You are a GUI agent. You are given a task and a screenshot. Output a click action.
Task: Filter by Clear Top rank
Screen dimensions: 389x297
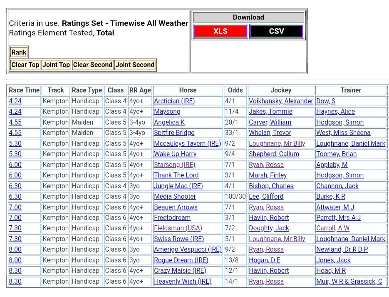[x=25, y=65]
